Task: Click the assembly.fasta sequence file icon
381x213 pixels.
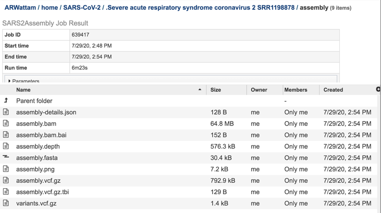Action: click(6, 157)
